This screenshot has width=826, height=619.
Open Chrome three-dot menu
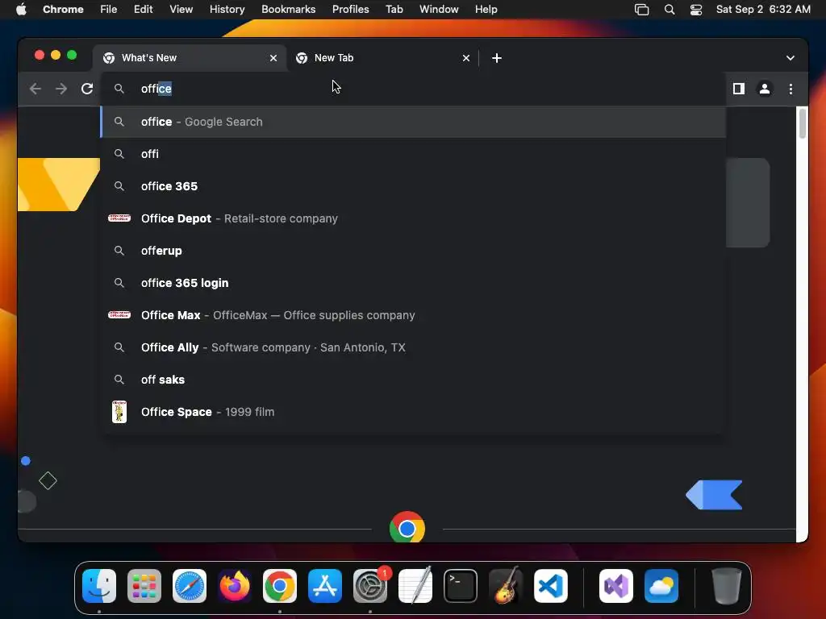click(791, 89)
